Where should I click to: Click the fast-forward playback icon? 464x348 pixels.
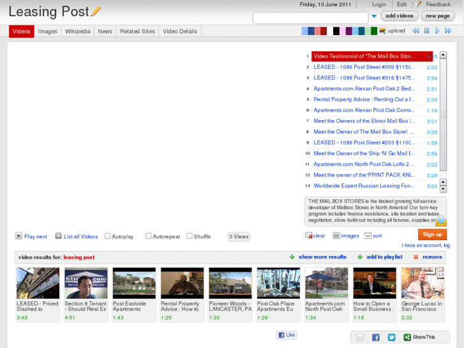click(449, 31)
